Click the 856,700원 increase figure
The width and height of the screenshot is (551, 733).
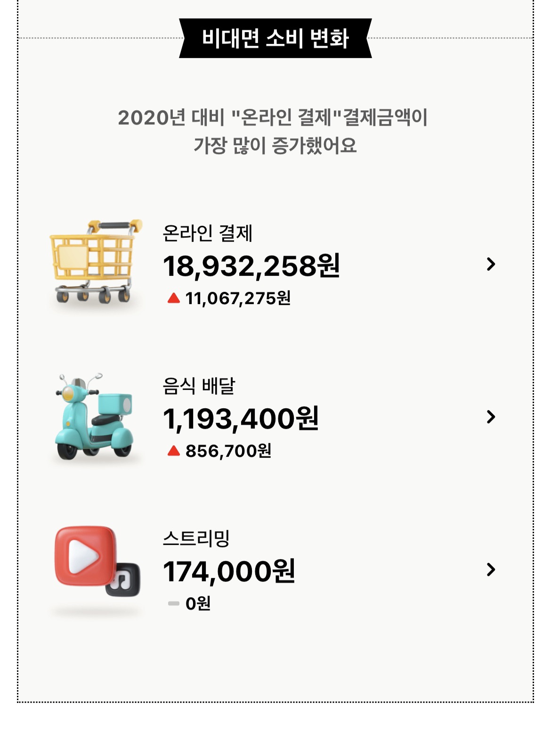coord(228,451)
